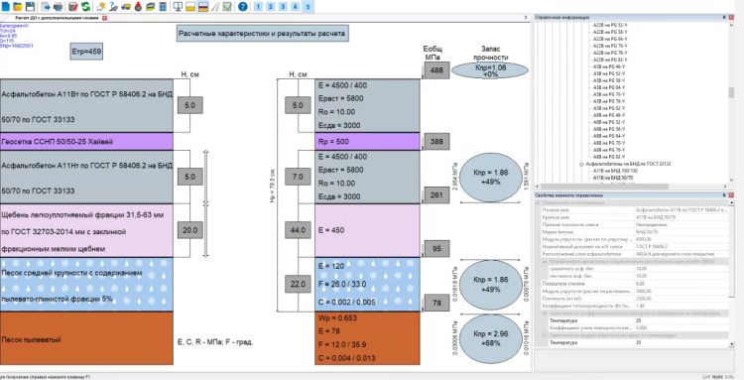The image size is (744, 380).
Task: Close the 'Справочная информация' panel
Action: tap(731, 17)
